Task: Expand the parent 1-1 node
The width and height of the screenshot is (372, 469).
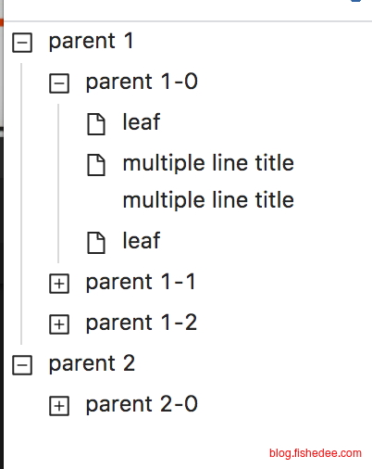Action: tap(59, 284)
